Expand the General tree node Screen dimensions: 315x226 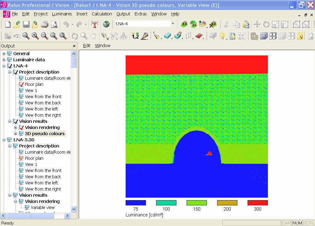pos(4,54)
